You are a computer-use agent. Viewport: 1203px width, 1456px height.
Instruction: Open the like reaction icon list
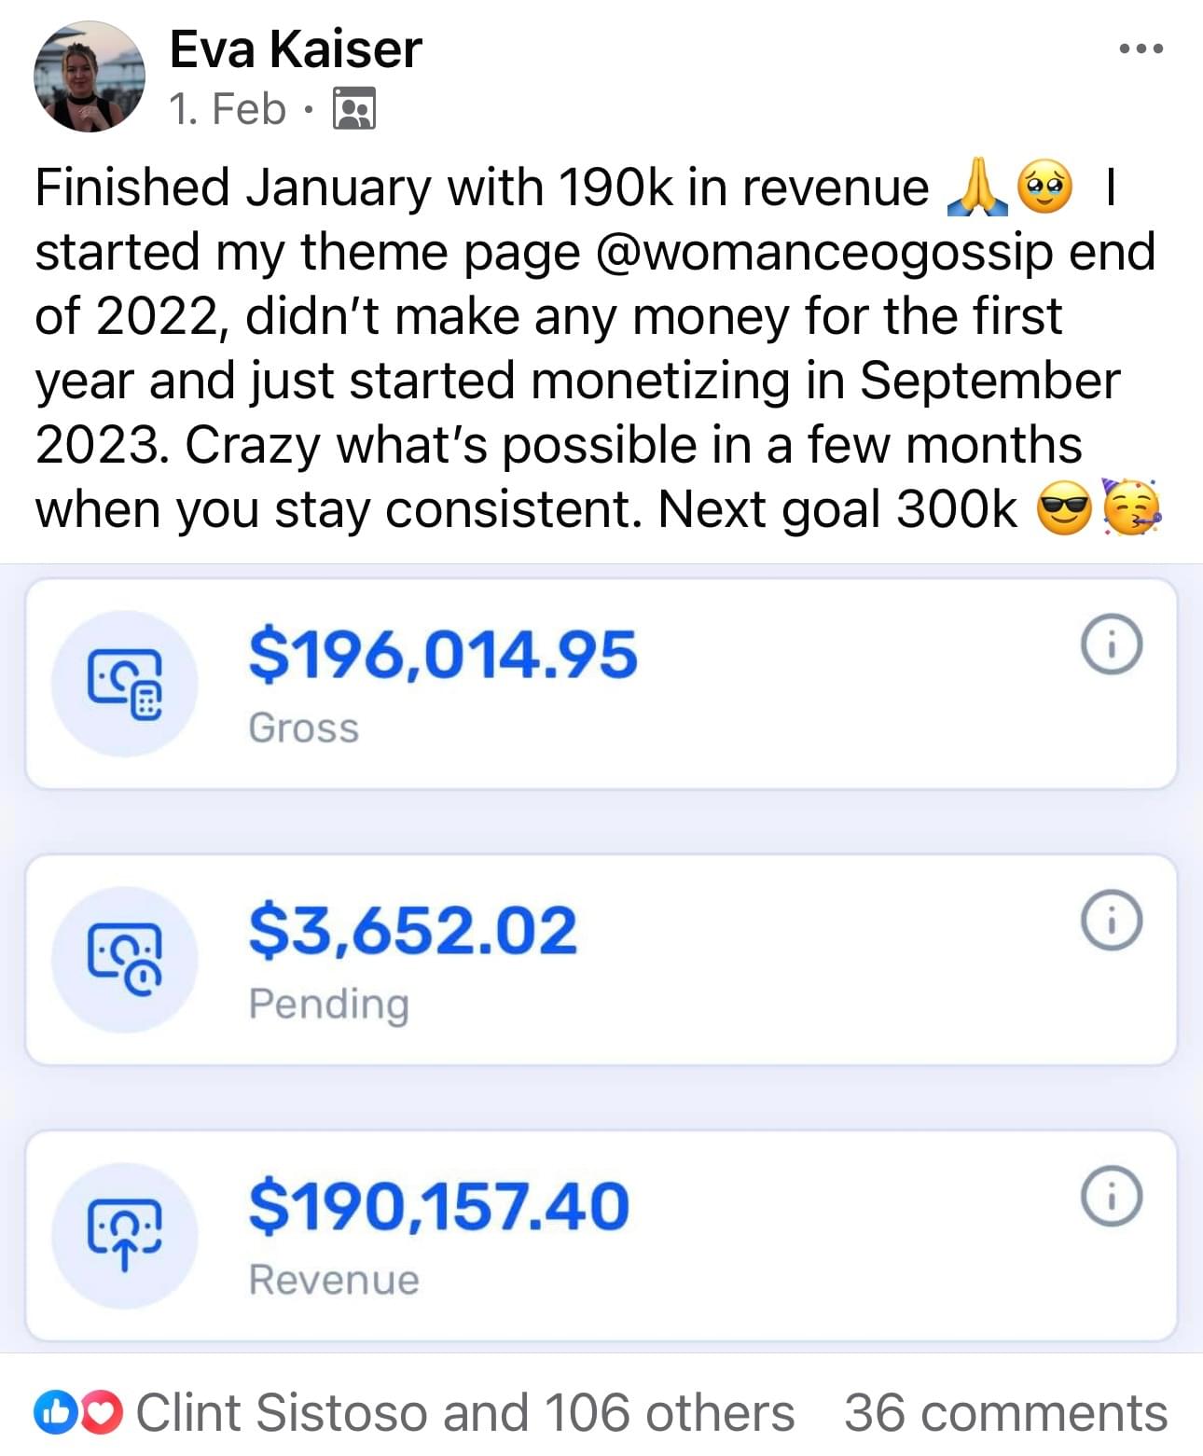(54, 1412)
